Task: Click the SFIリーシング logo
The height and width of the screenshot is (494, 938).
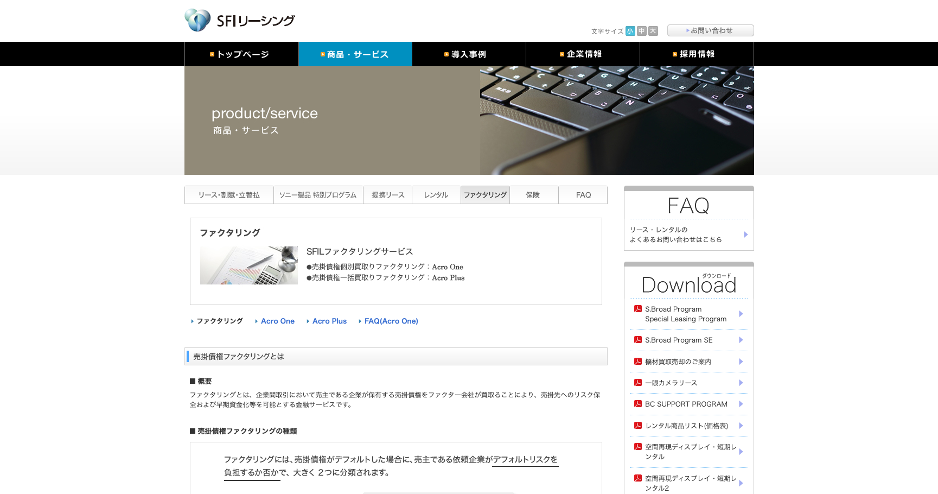Action: point(239,20)
